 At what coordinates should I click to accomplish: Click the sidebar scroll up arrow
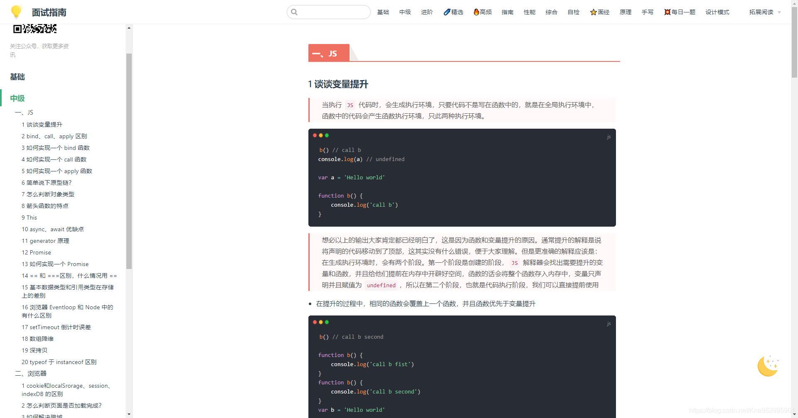(129, 28)
